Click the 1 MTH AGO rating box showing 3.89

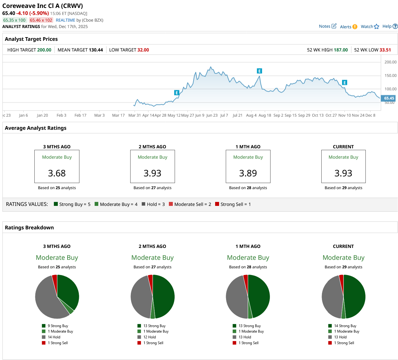click(x=248, y=166)
